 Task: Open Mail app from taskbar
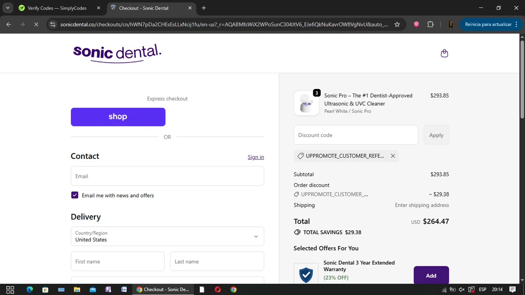93,289
